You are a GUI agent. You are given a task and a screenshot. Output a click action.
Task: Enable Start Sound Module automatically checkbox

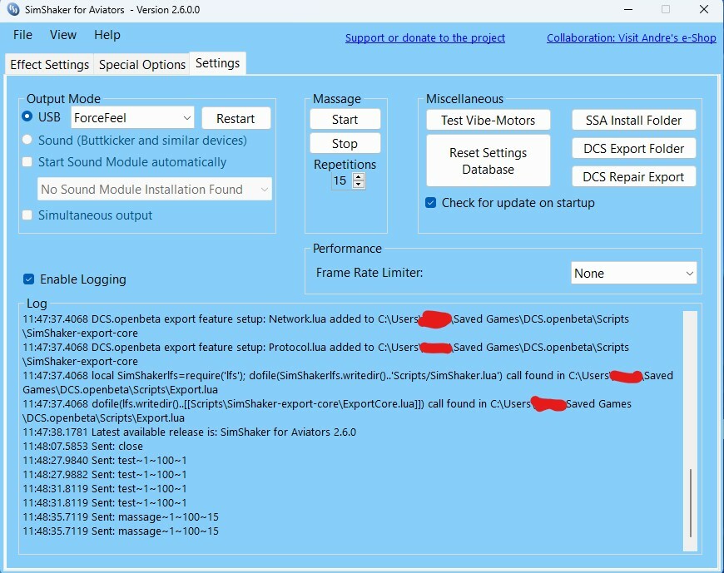[x=27, y=162]
